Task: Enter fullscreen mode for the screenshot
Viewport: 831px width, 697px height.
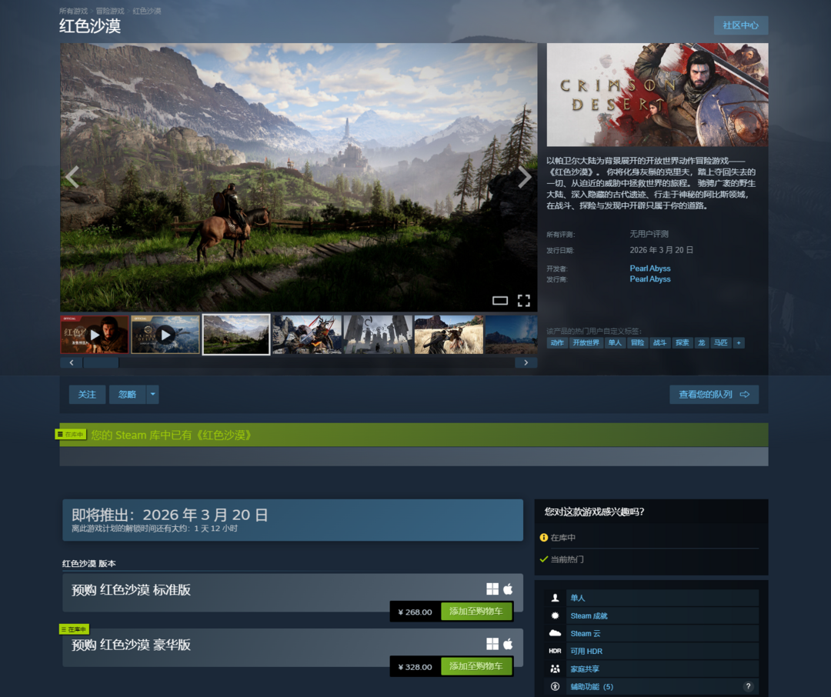Action: coord(524,300)
